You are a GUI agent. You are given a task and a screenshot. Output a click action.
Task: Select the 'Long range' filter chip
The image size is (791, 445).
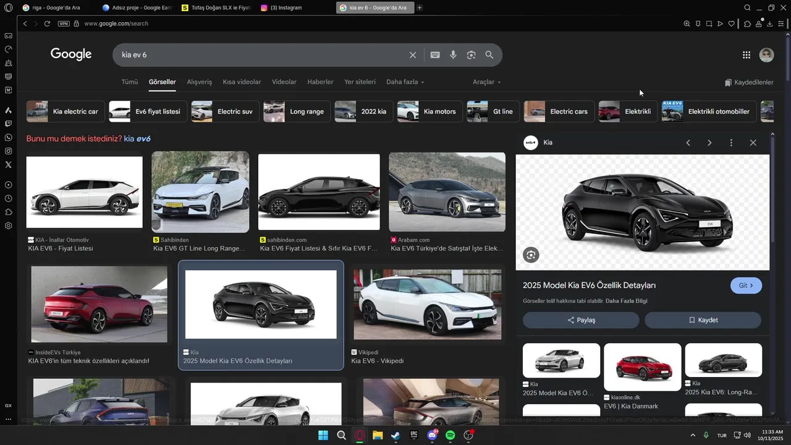point(297,111)
